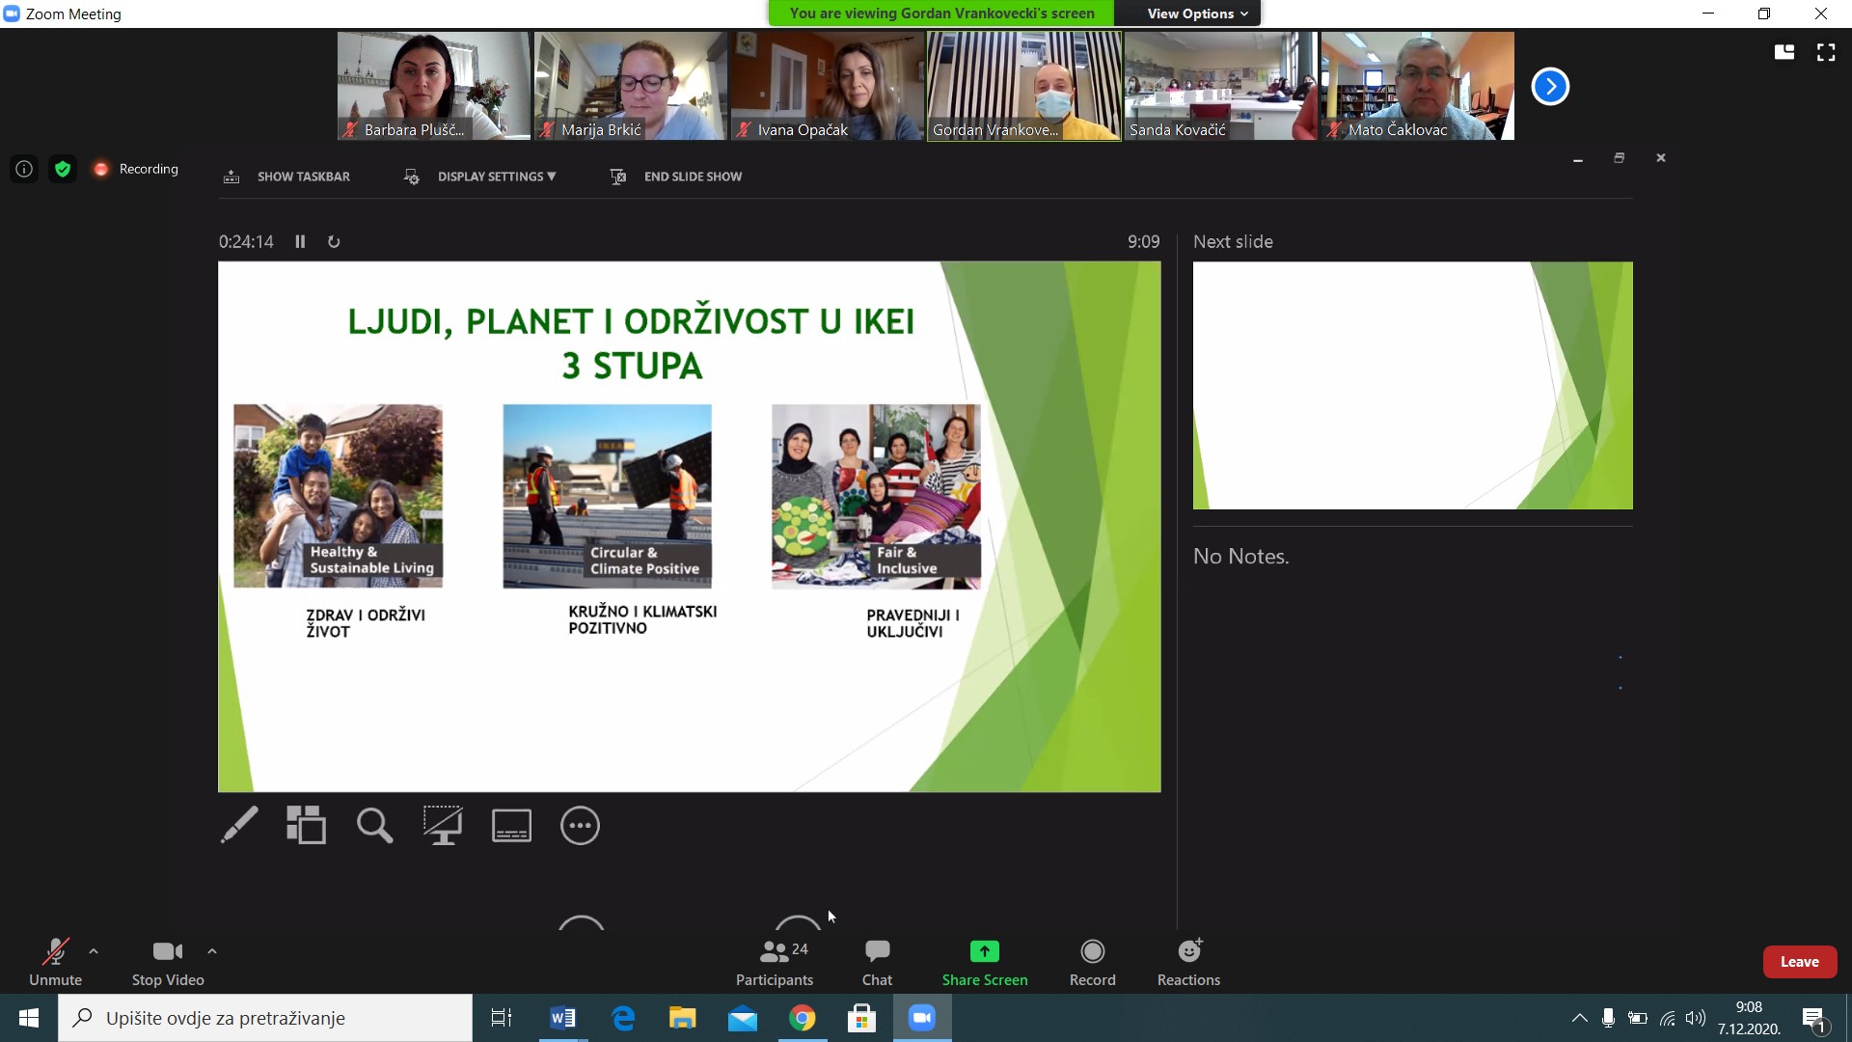Open the volume control in tray
Viewport: 1852px width, 1042px height.
pyautogui.click(x=1695, y=1018)
